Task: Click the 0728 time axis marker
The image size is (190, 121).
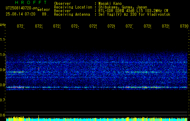Action: tap(147, 26)
